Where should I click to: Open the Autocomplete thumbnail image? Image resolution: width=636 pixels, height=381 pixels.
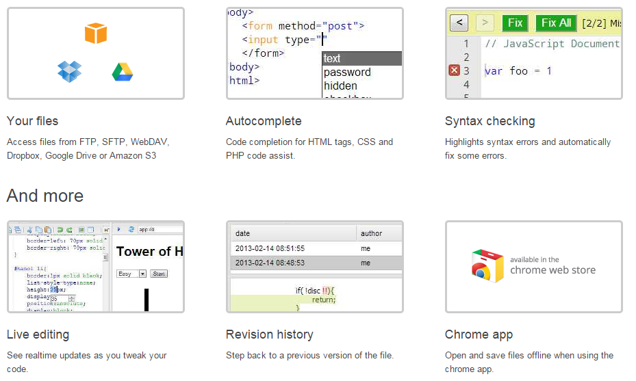pyautogui.click(x=315, y=53)
